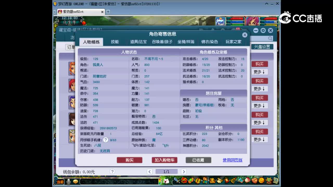Screen dimensions: 333x187
Task: Click the 兴趣设置 button
Action: click(x=262, y=47)
